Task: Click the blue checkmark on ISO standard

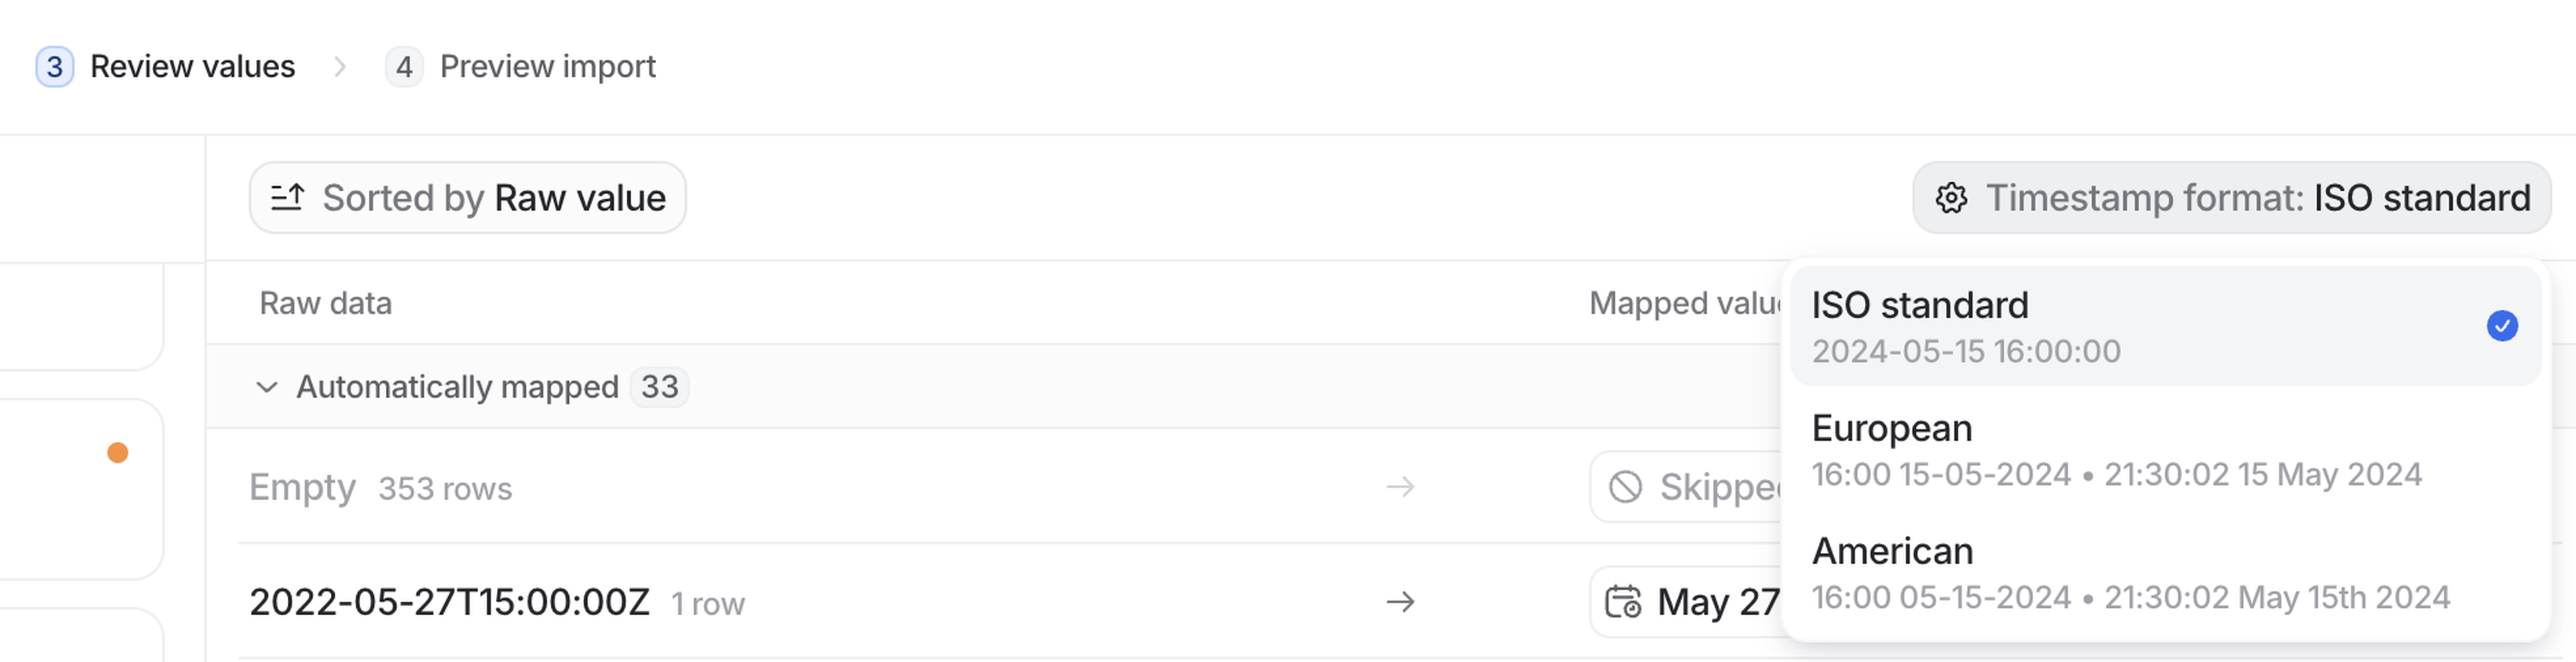Action: tap(2501, 326)
